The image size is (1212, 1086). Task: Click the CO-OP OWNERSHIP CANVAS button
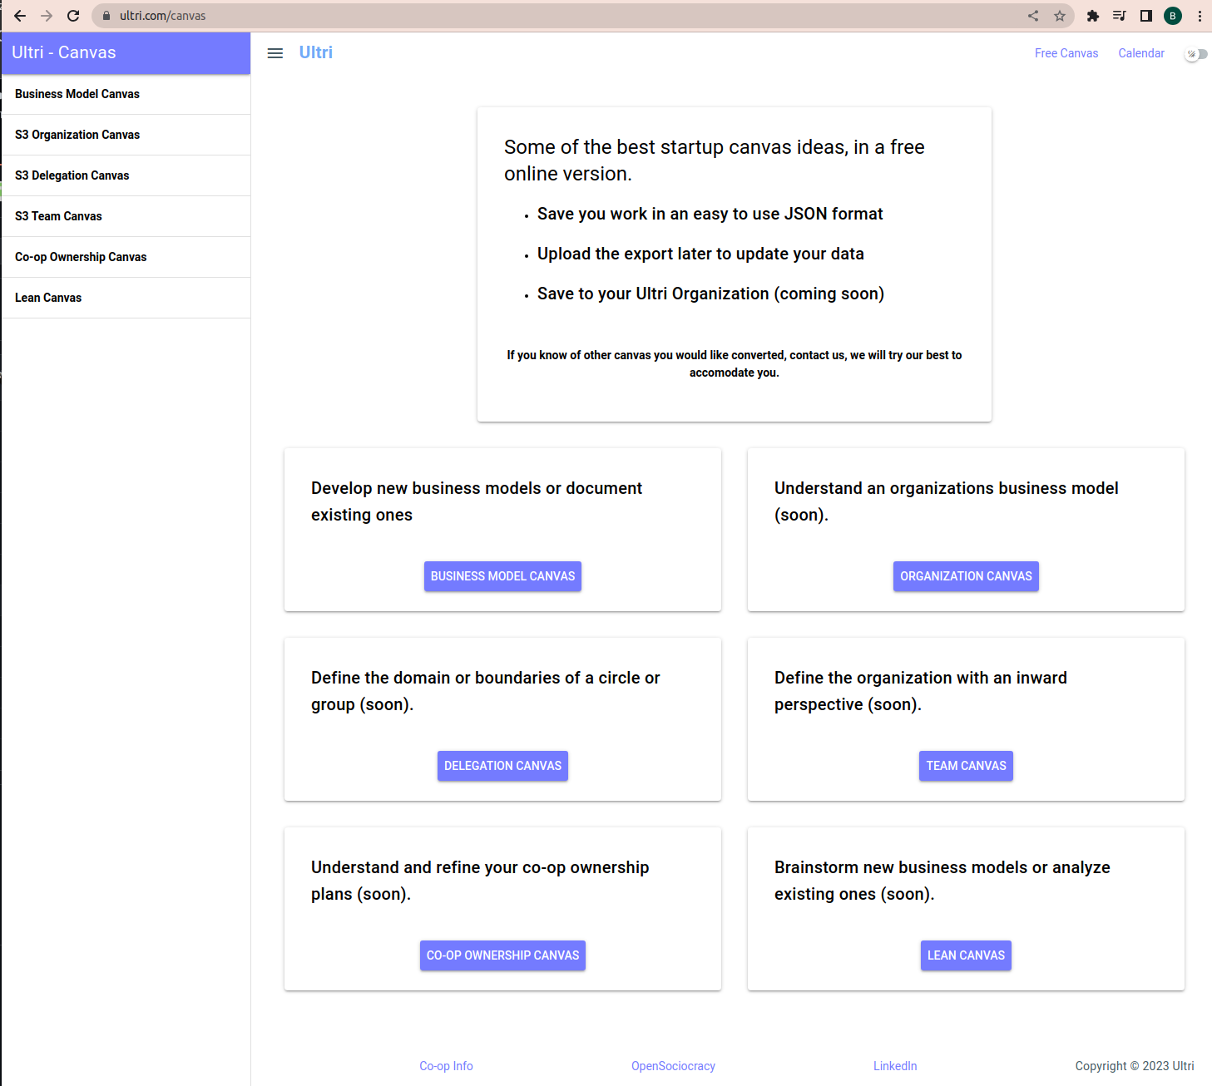[x=502, y=955]
